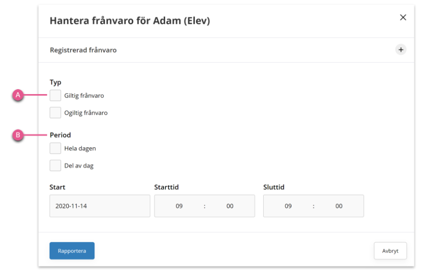The image size is (433, 276).
Task: Expand Registrerad frånvaro with plus icon
Action: coord(401,50)
